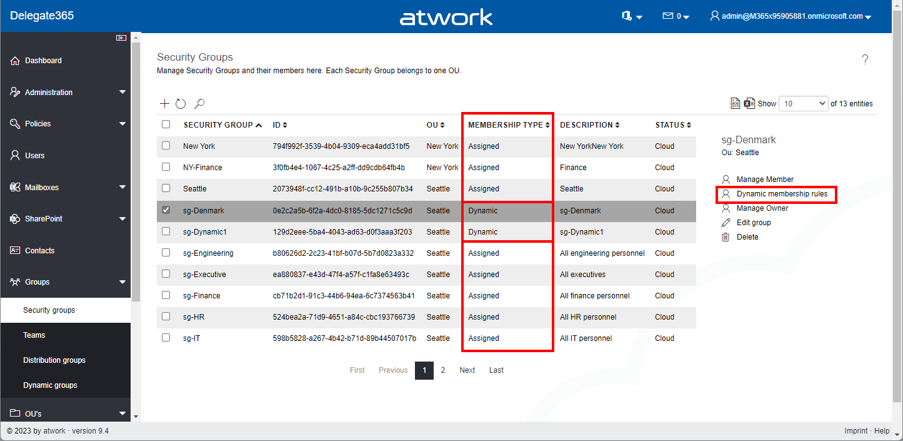Open the Help footer link

[882, 431]
